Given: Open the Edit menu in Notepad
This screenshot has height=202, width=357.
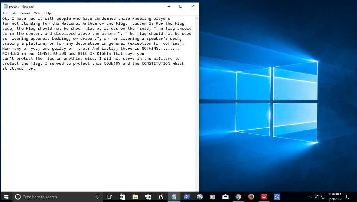Looking at the screenshot, I should [14, 13].
